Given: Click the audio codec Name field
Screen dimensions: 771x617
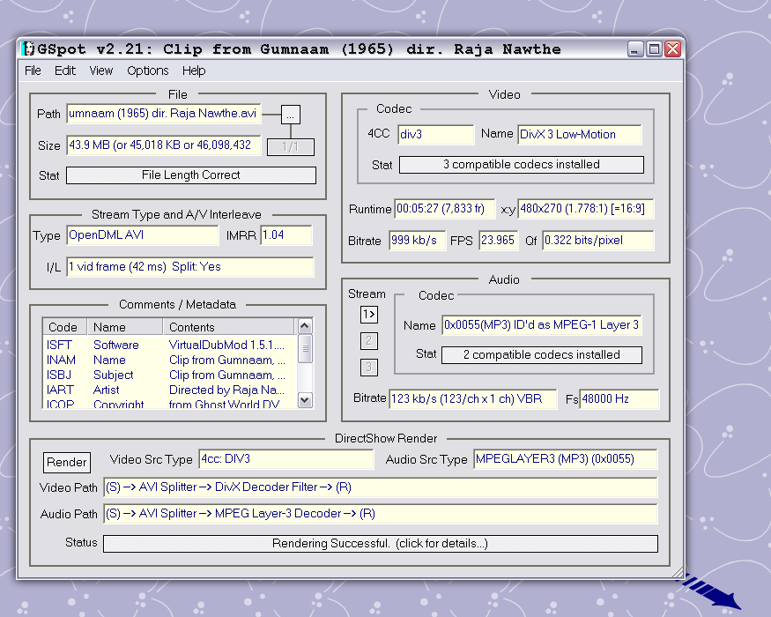Looking at the screenshot, I should coord(542,324).
